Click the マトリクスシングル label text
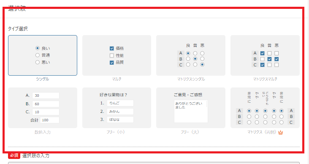 (x=191, y=79)
